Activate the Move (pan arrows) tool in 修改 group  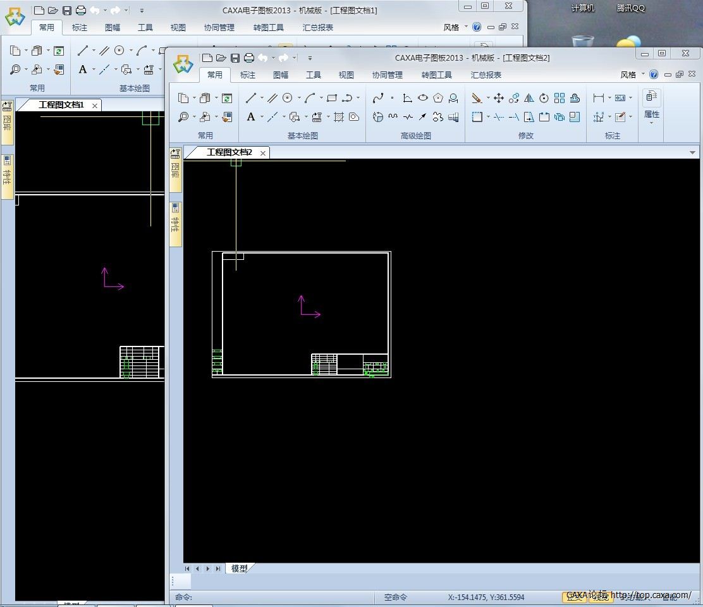click(x=499, y=98)
